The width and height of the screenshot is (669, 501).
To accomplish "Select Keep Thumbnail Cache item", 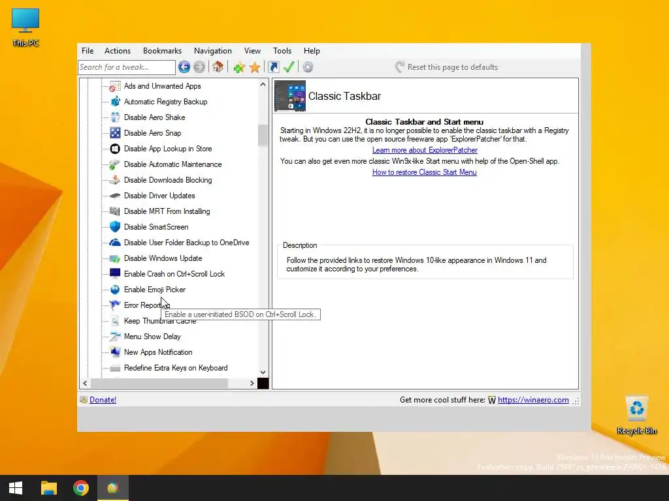I will (x=160, y=321).
